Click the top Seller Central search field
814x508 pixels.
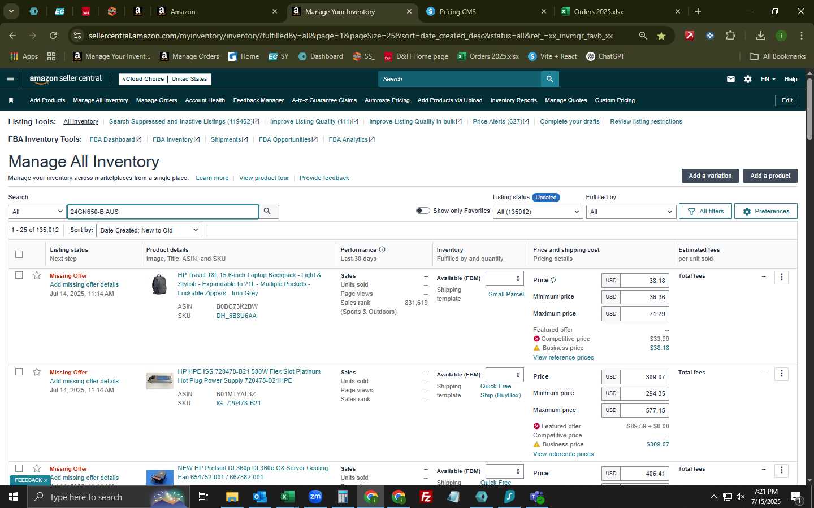[x=460, y=79]
